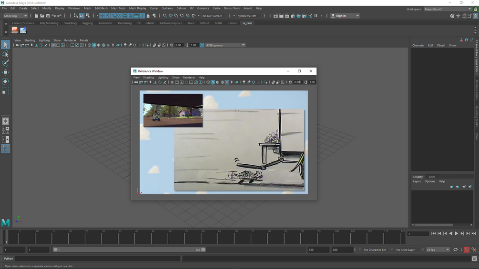Open the Panels menu in main viewport

click(x=84, y=40)
